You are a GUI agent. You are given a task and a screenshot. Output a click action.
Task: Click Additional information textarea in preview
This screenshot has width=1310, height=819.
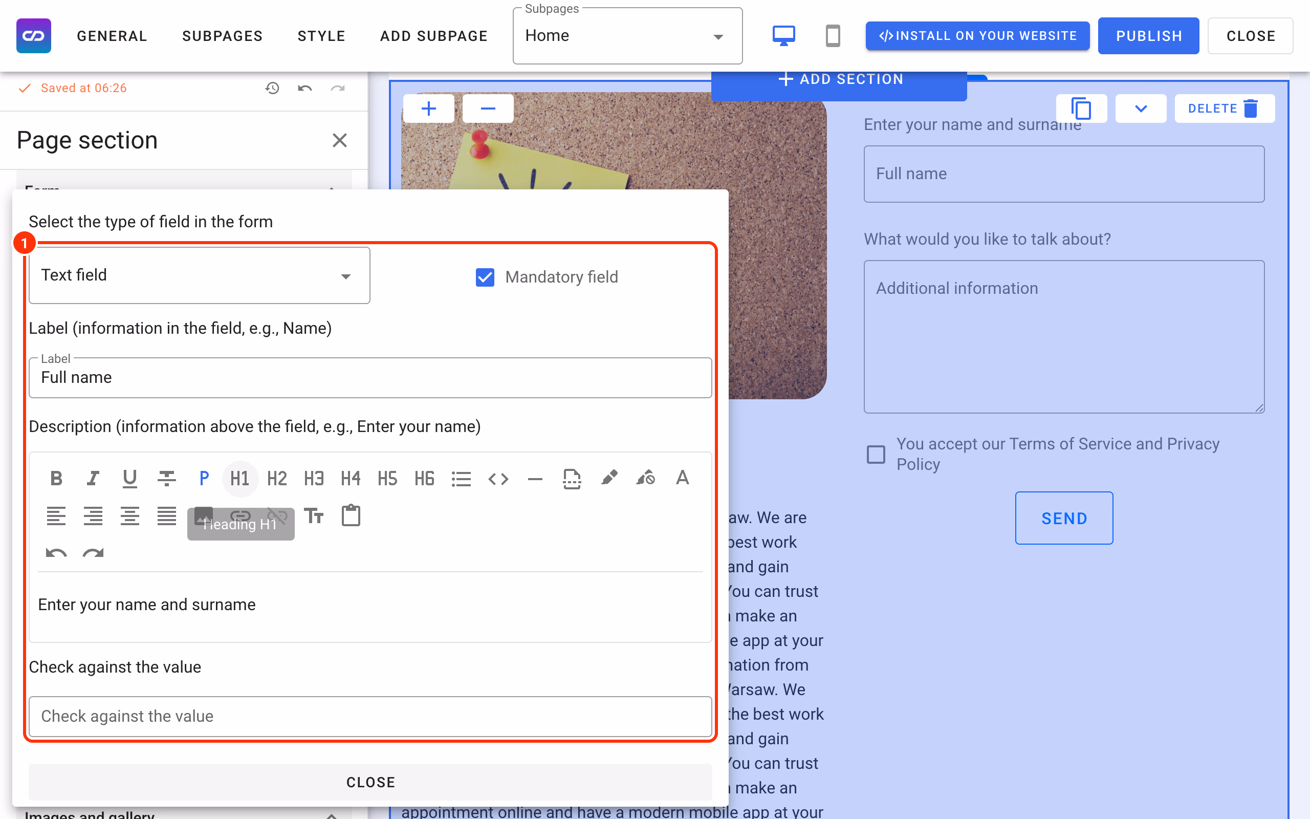[1064, 337]
